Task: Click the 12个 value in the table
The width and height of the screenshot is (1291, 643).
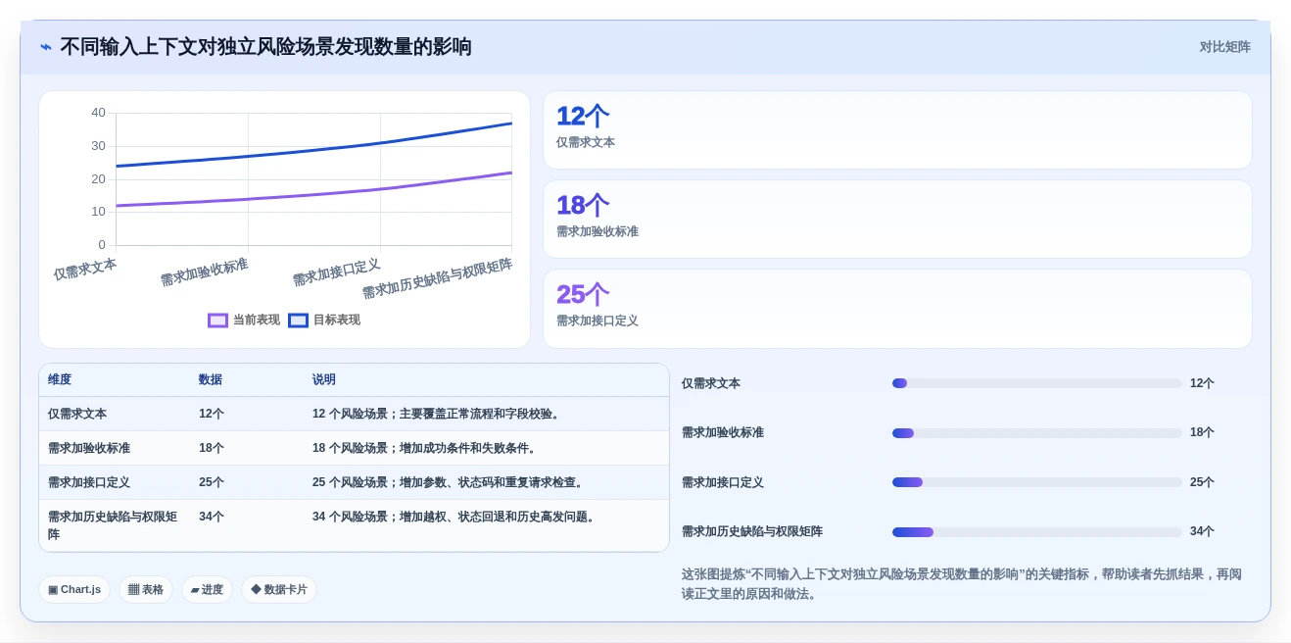Action: click(212, 415)
